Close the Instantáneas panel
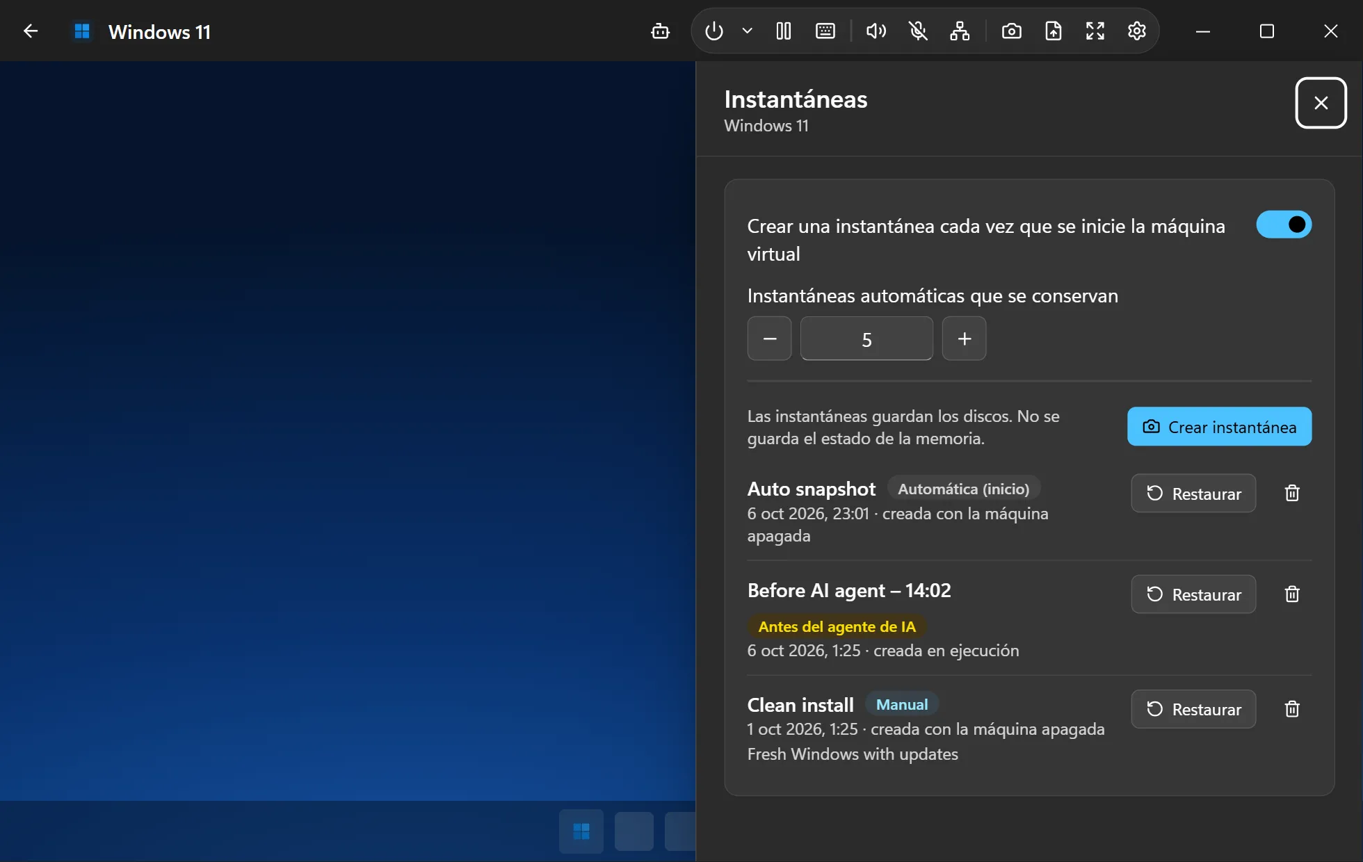The height and width of the screenshot is (862, 1363). pyautogui.click(x=1321, y=103)
